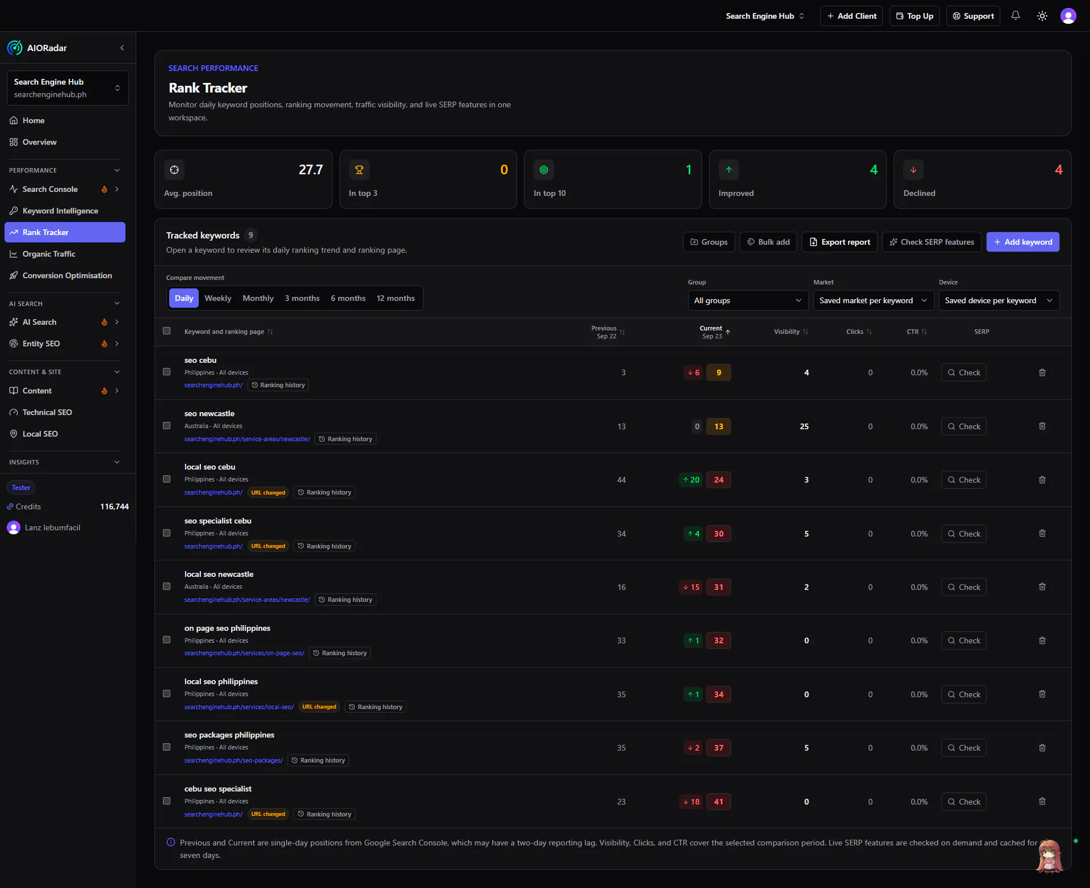Viewport: 1090px width, 888px height.
Task: Open the Saved market per keyword dropdown
Action: pos(873,300)
